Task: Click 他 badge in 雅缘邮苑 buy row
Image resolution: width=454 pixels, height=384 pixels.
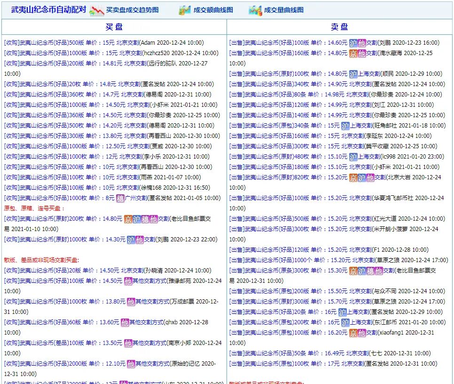Action: coord(128,281)
